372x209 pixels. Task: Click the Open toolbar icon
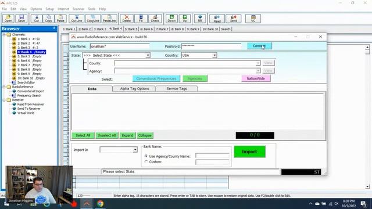coord(8,19)
